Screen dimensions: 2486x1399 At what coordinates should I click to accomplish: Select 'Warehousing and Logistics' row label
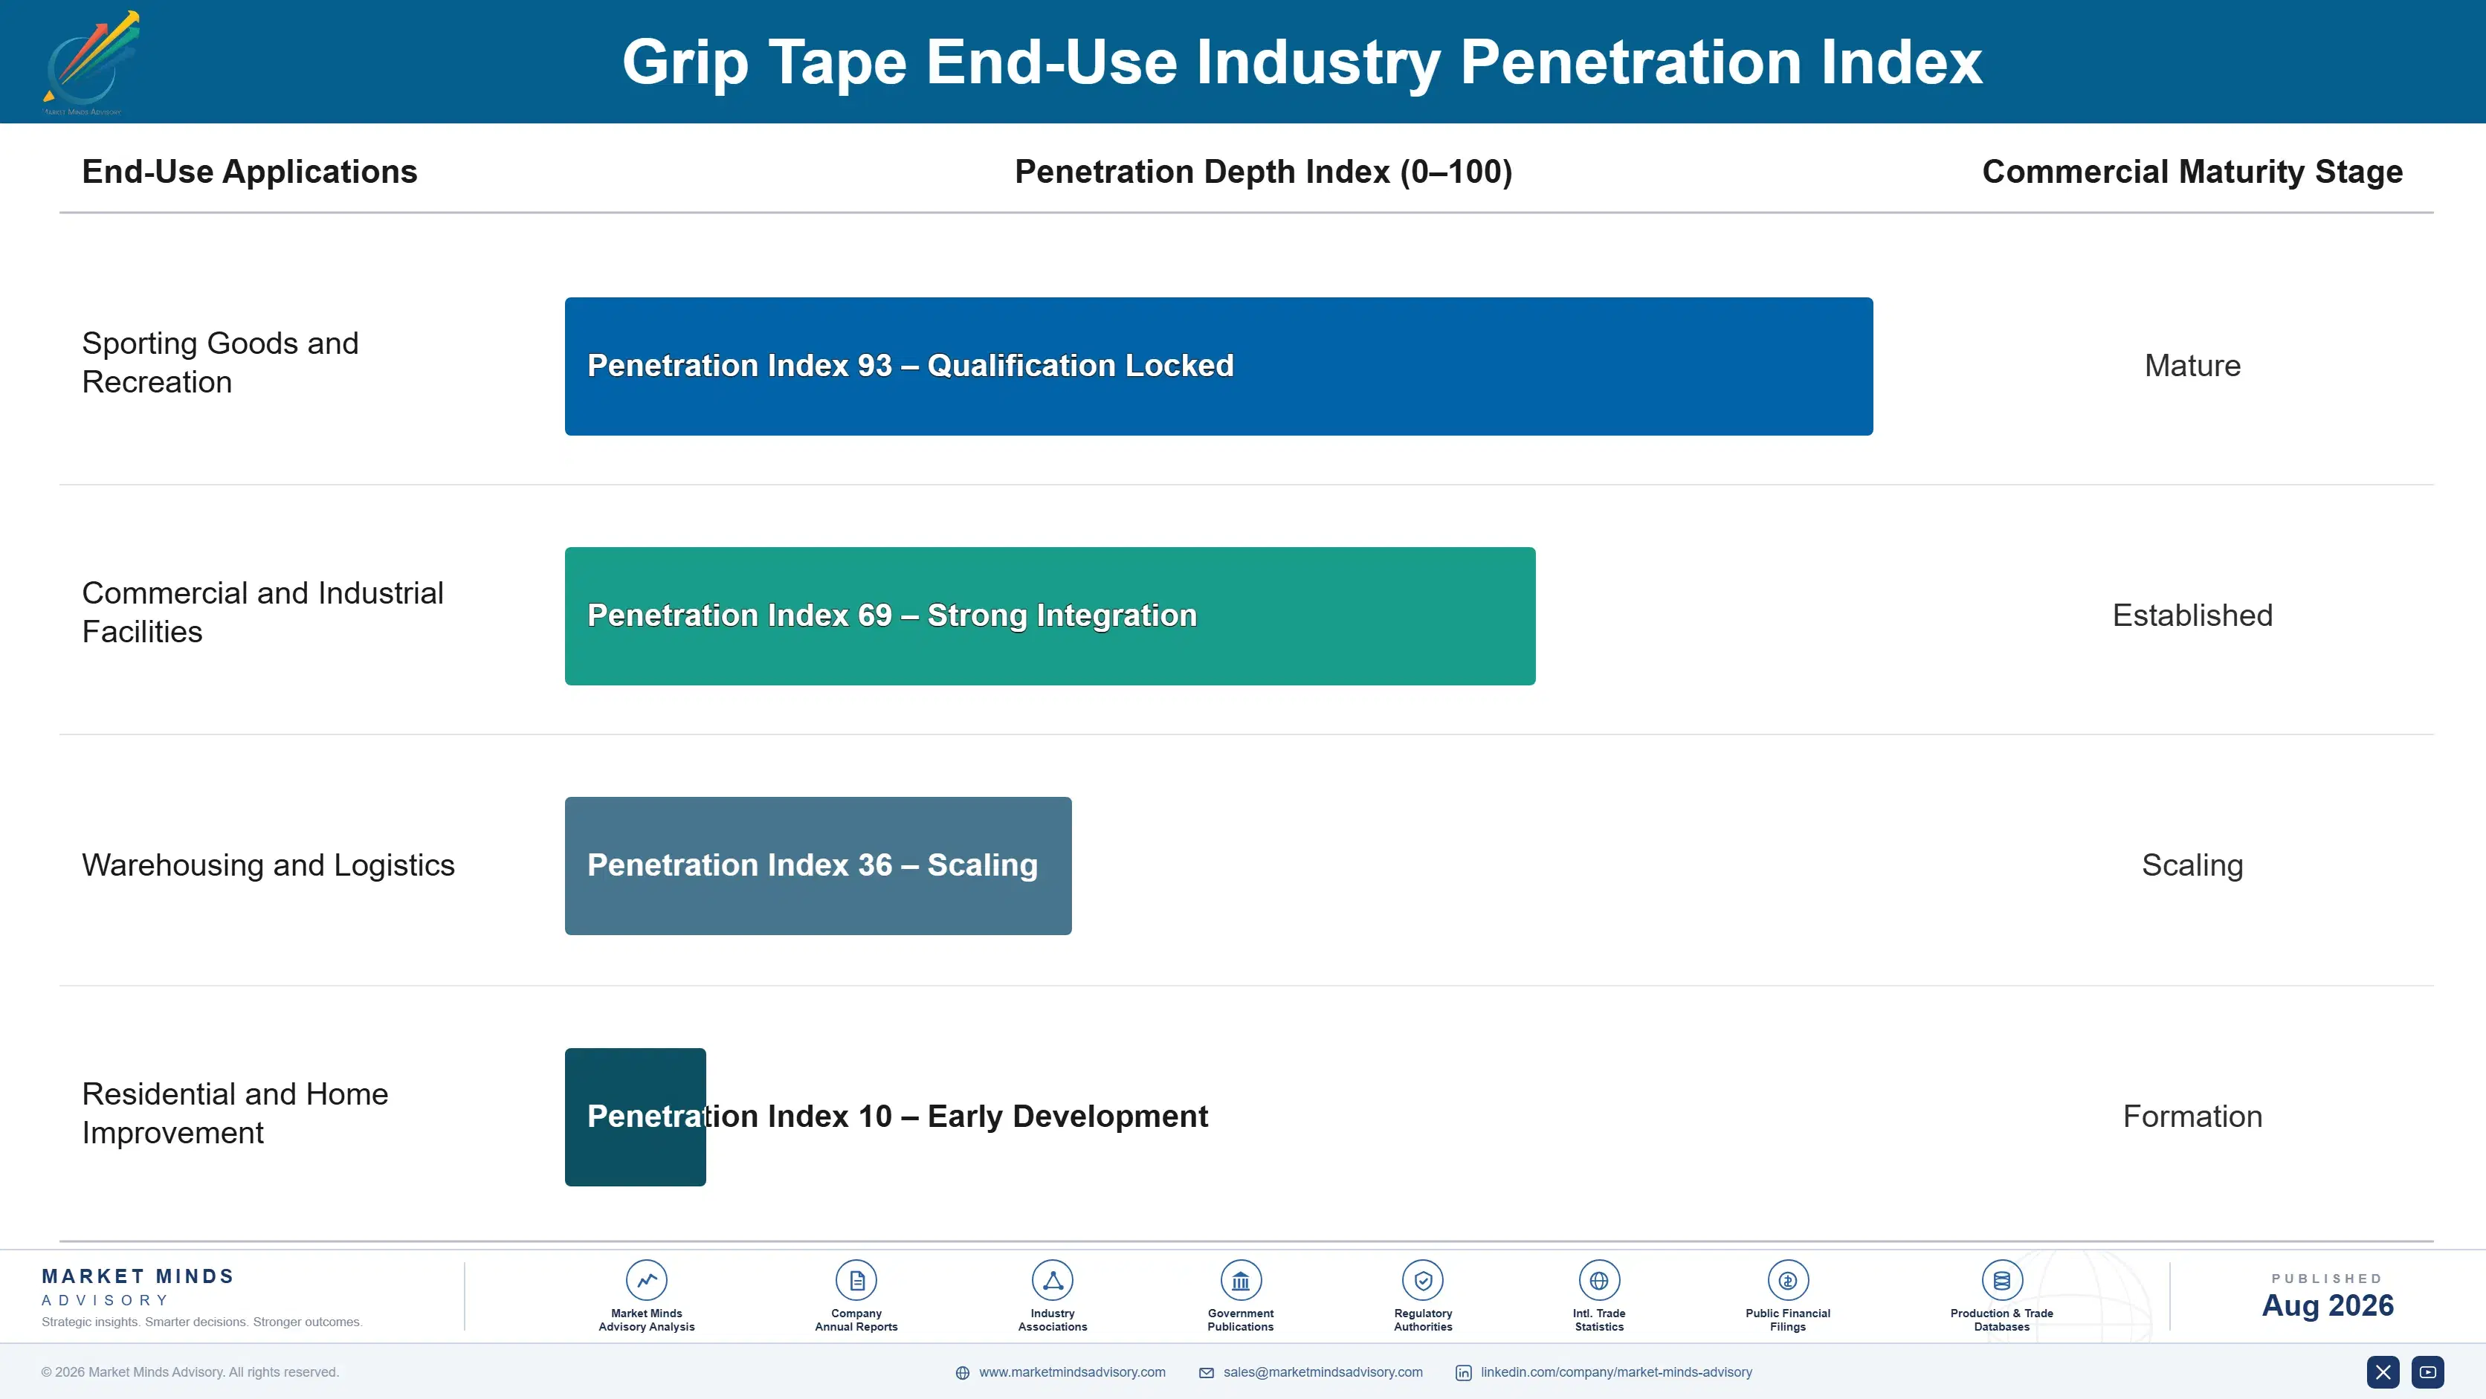[268, 865]
